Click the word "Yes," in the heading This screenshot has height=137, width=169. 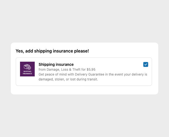coord(20,51)
